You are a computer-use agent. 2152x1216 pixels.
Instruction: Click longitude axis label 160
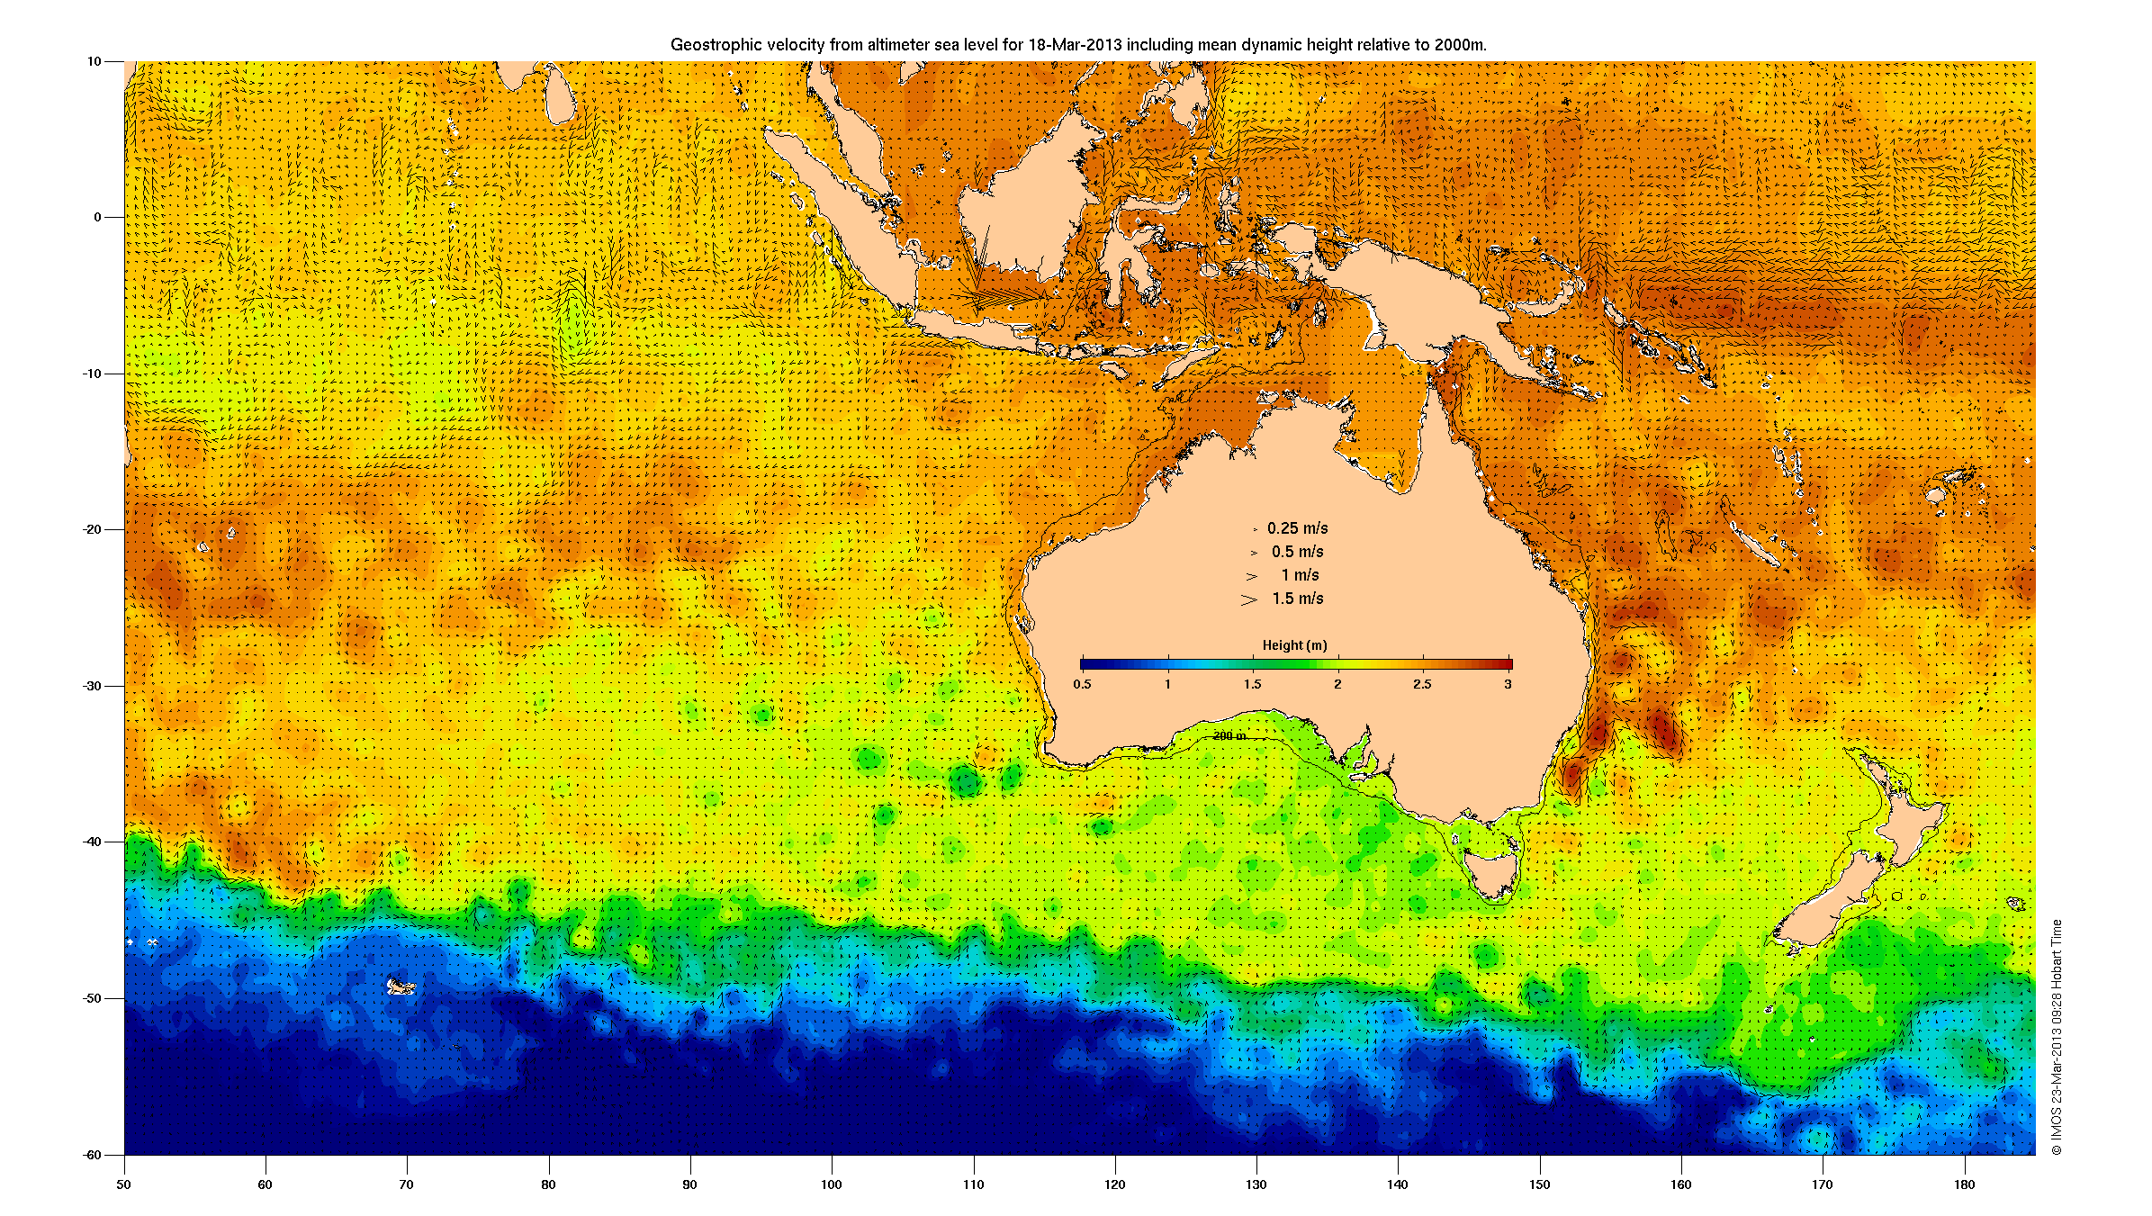[x=1680, y=1184]
